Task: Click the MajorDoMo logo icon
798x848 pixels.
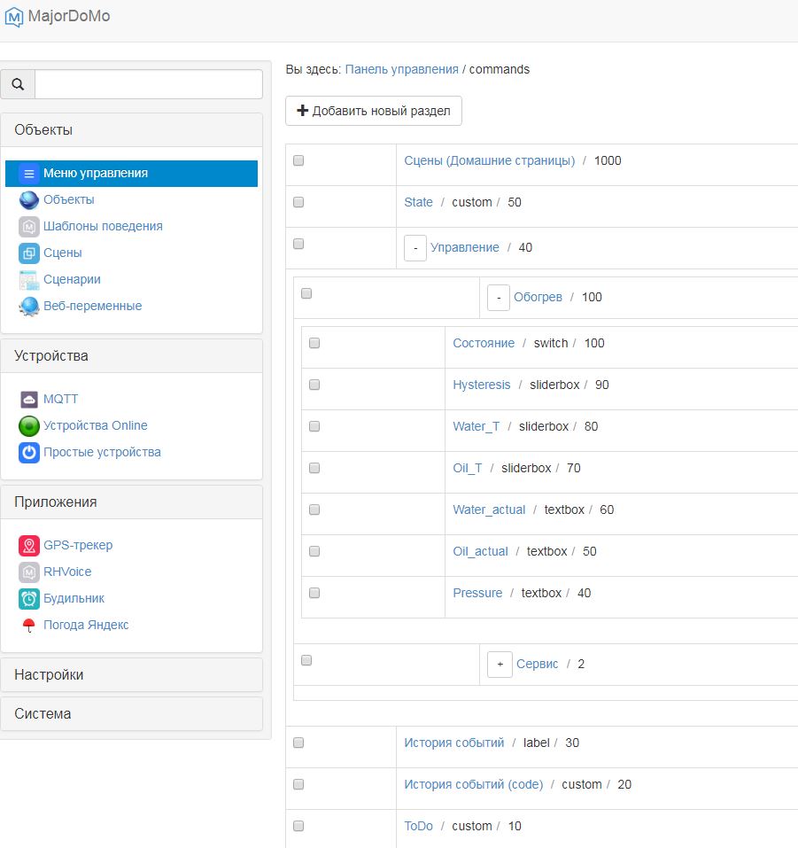Action: tap(14, 17)
